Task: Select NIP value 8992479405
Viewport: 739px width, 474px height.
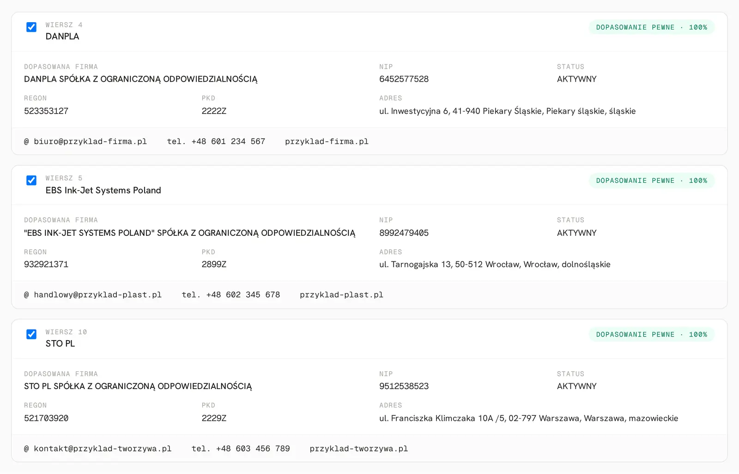Action: tap(404, 233)
